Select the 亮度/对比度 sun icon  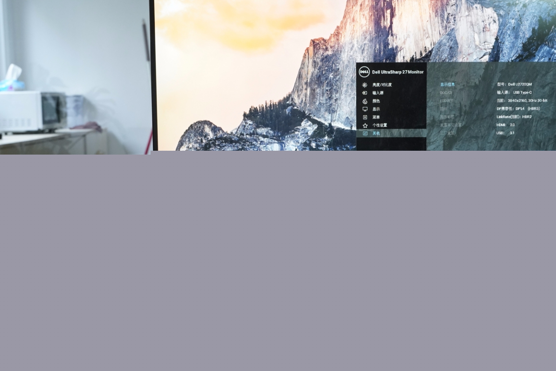[x=365, y=85]
